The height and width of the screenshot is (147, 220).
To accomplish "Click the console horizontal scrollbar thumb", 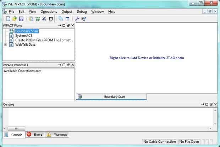I will click(16, 129).
